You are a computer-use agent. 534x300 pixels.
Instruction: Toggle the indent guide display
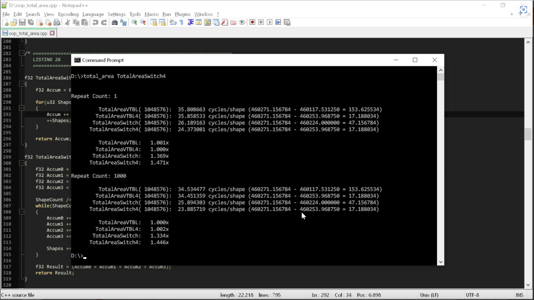tap(190, 22)
